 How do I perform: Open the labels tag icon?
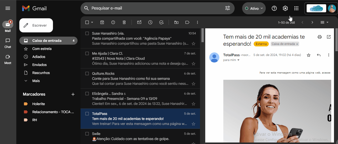point(187,22)
